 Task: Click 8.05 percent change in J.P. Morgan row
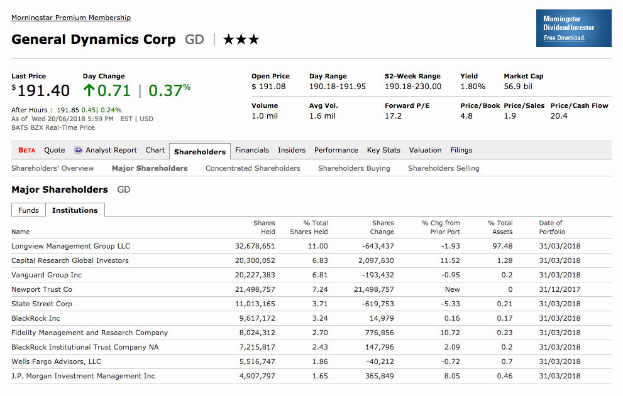pos(452,376)
